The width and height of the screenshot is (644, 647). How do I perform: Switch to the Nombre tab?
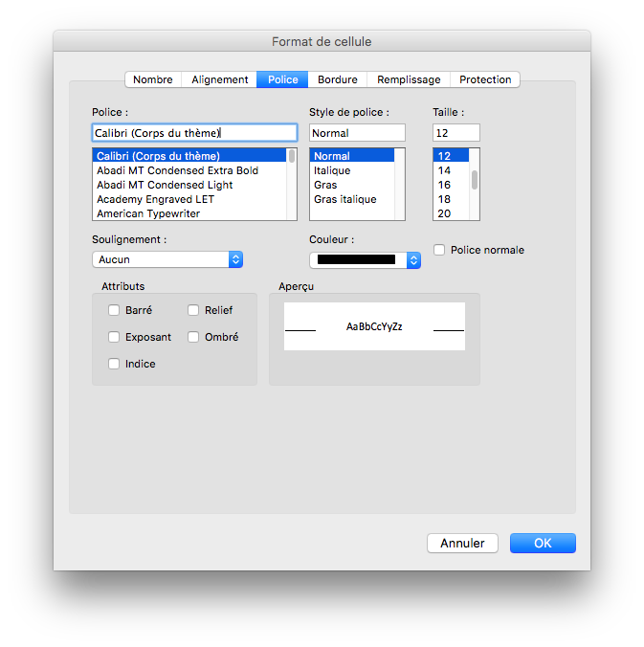click(153, 79)
